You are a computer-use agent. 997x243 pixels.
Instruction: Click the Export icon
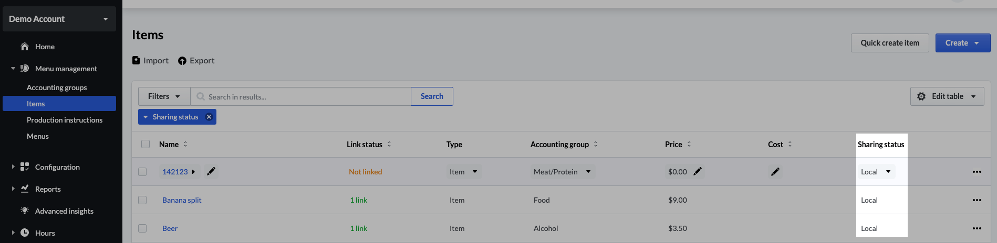[182, 61]
